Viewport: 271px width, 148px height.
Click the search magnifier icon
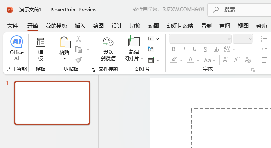point(216,9)
